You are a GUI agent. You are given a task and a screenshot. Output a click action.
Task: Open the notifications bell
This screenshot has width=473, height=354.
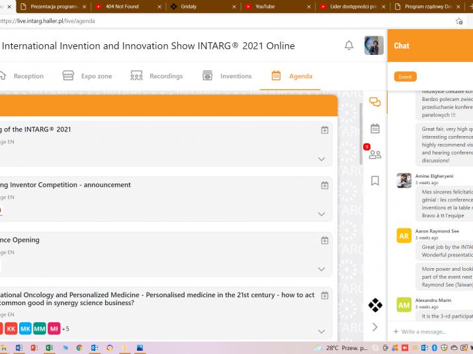click(349, 46)
